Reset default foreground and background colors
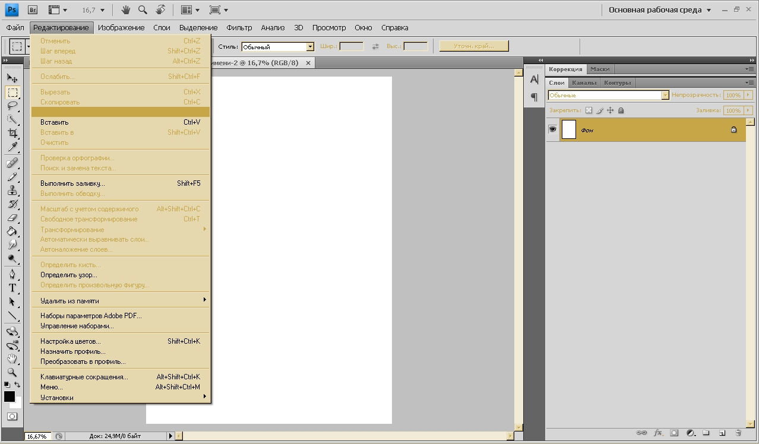759x444 pixels. (x=7, y=385)
